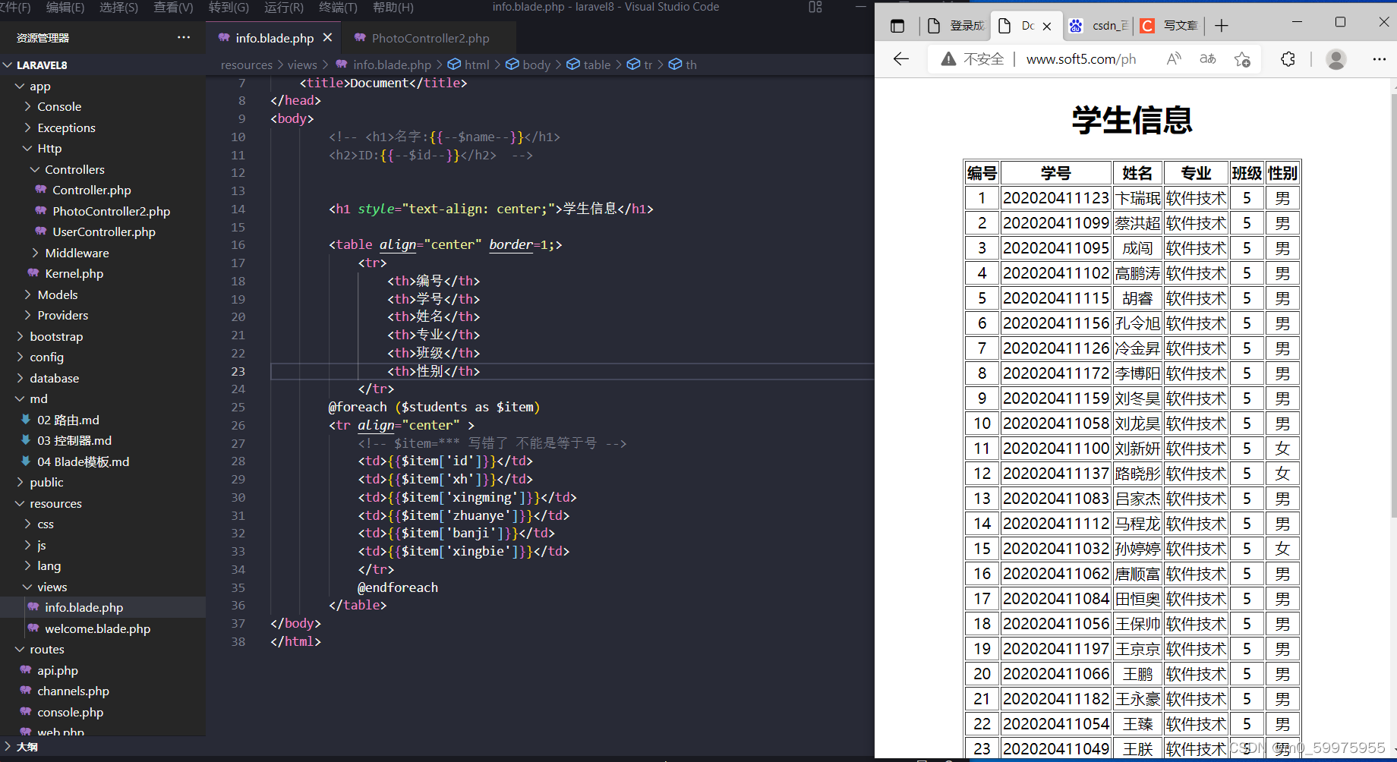Go back in the browser
The height and width of the screenshot is (762, 1397).
click(x=901, y=59)
